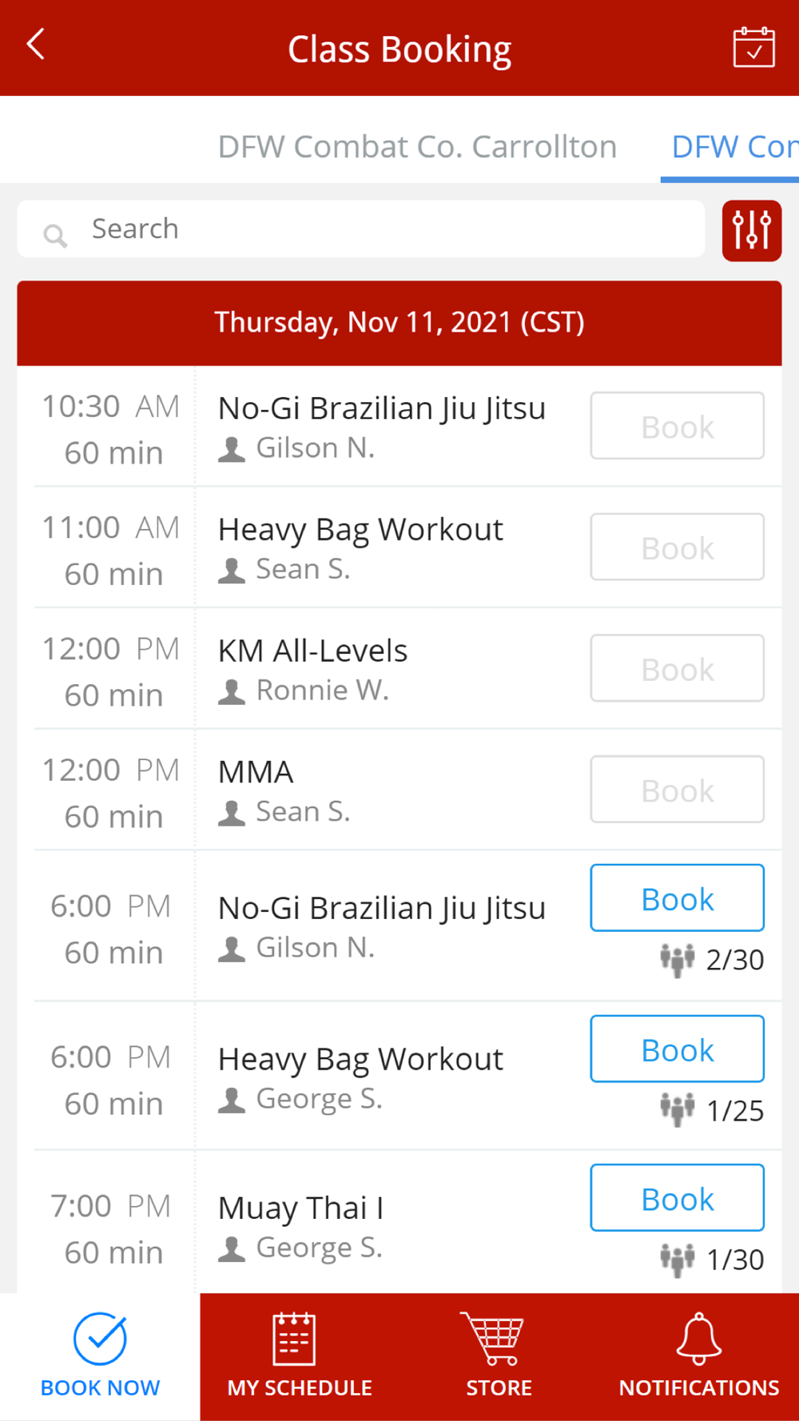Open the Store cart icon
Screen dimensions: 799x1421
coord(492,1338)
